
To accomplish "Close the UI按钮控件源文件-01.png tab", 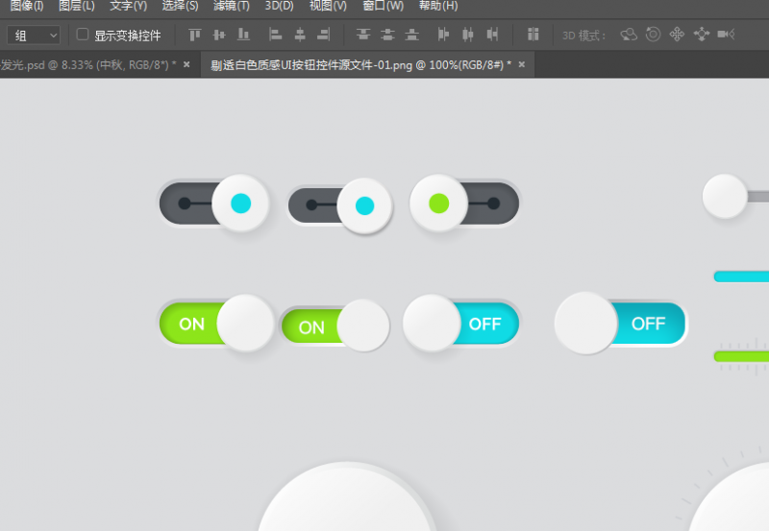I will [521, 65].
